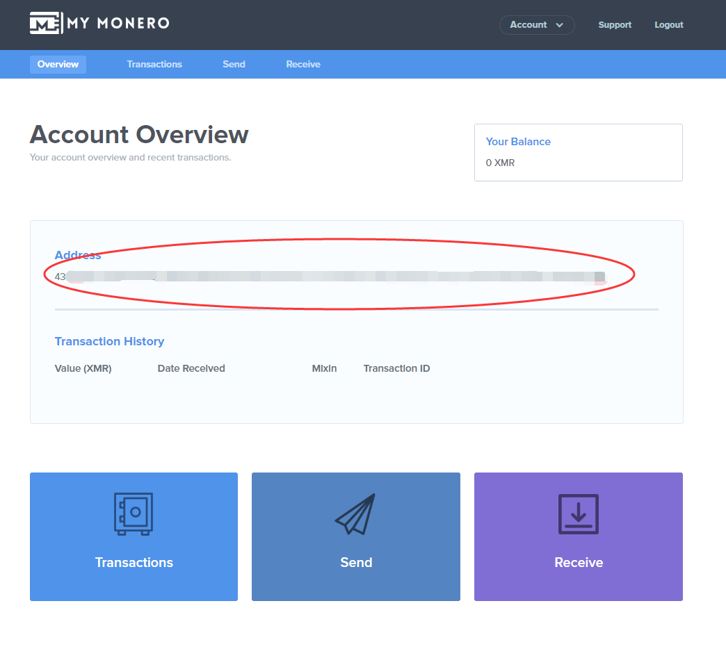Log out using the Logout link
Viewport: 726px width, 649px height.
668,25
